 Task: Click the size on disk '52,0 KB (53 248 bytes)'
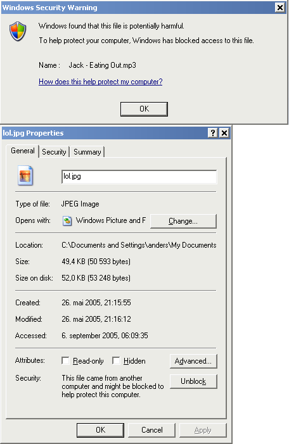96,278
